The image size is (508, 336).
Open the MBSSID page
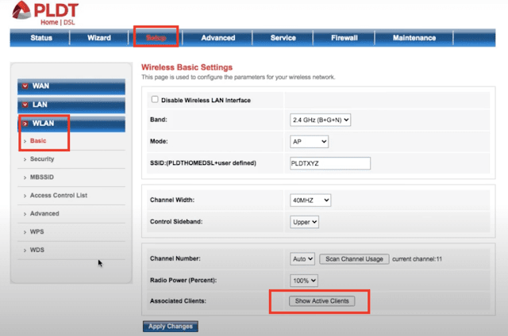click(42, 178)
